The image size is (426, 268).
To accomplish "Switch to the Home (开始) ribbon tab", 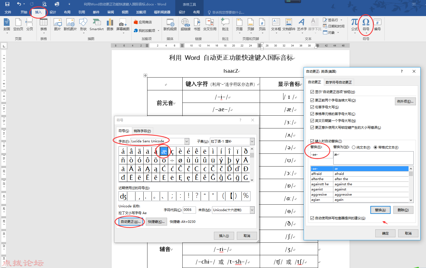I will pos(24,12).
